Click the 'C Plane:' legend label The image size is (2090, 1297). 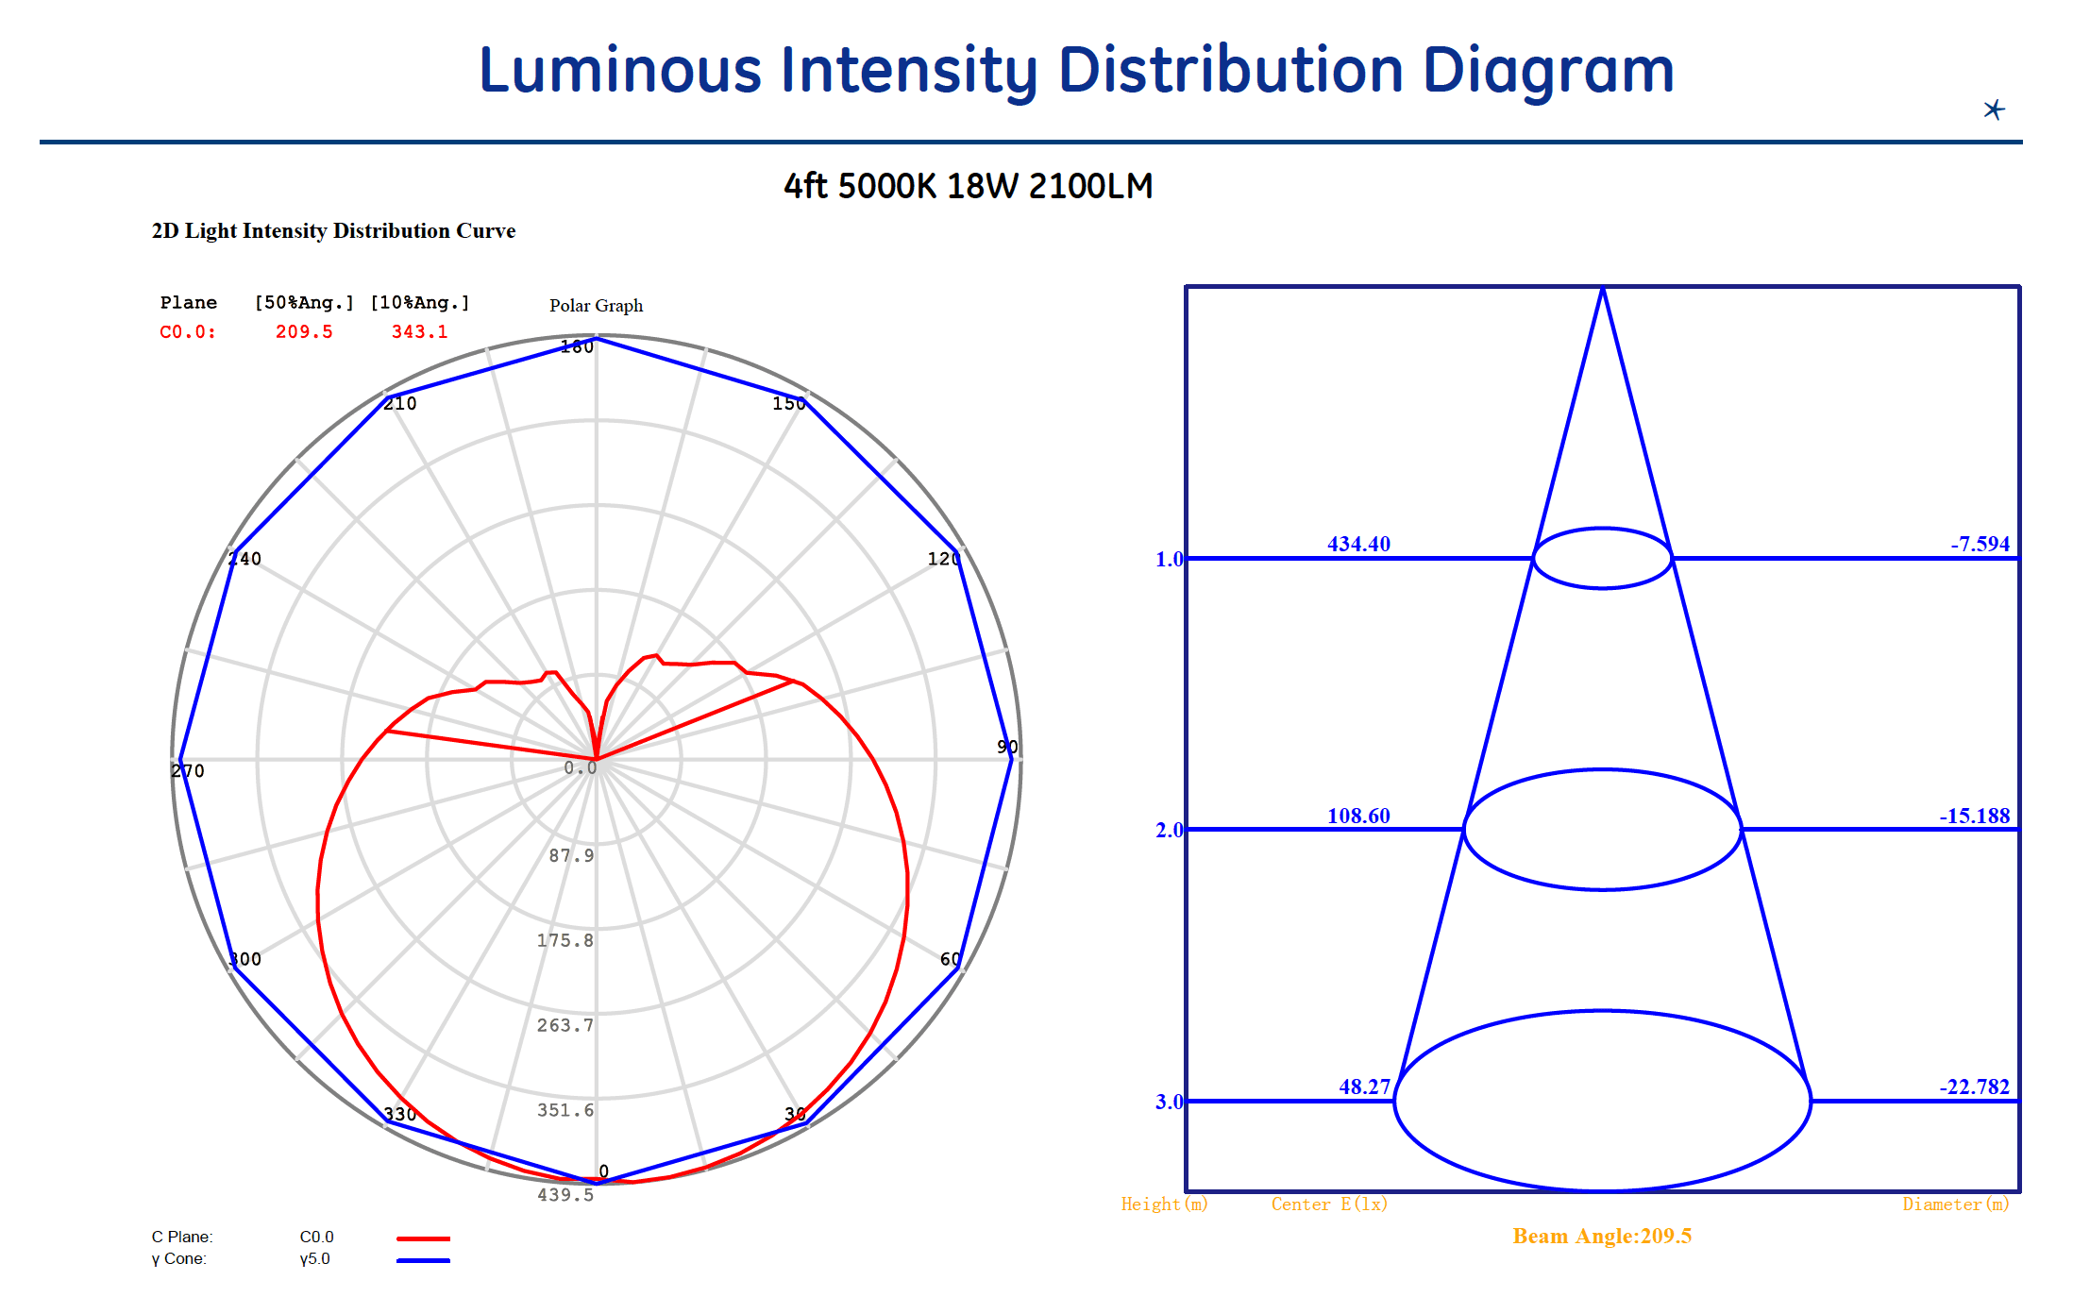click(x=182, y=1237)
